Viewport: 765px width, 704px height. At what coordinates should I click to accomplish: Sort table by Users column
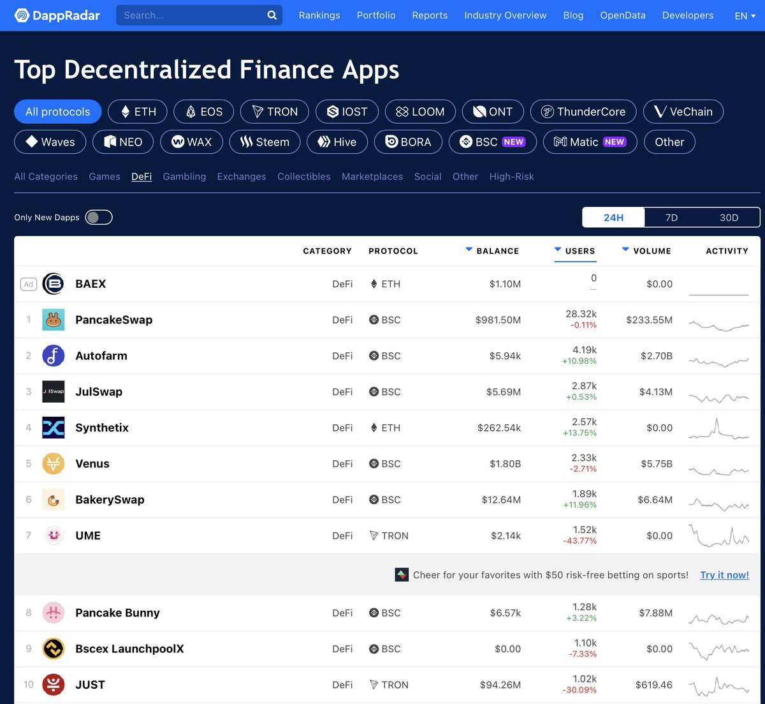click(x=575, y=251)
